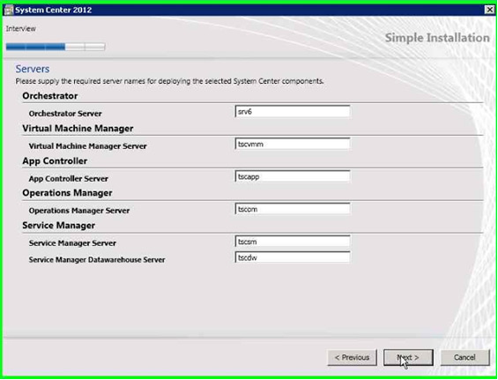Click the Operations Manager Server label
Image resolution: width=498 pixels, height=380 pixels.
click(x=79, y=211)
